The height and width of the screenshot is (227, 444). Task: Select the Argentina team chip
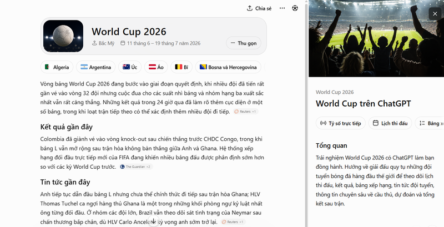click(95, 67)
